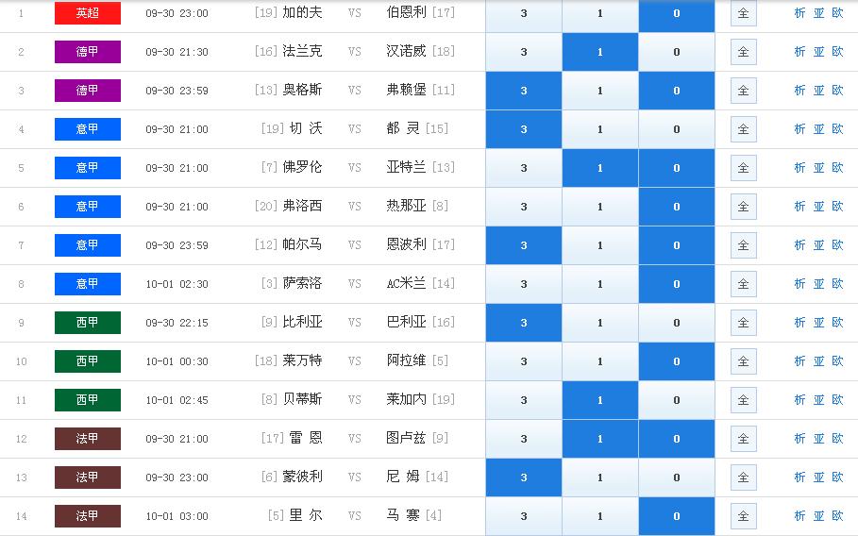
Task: Open 析 link in 蒙彼利 row
Action: tap(799, 477)
